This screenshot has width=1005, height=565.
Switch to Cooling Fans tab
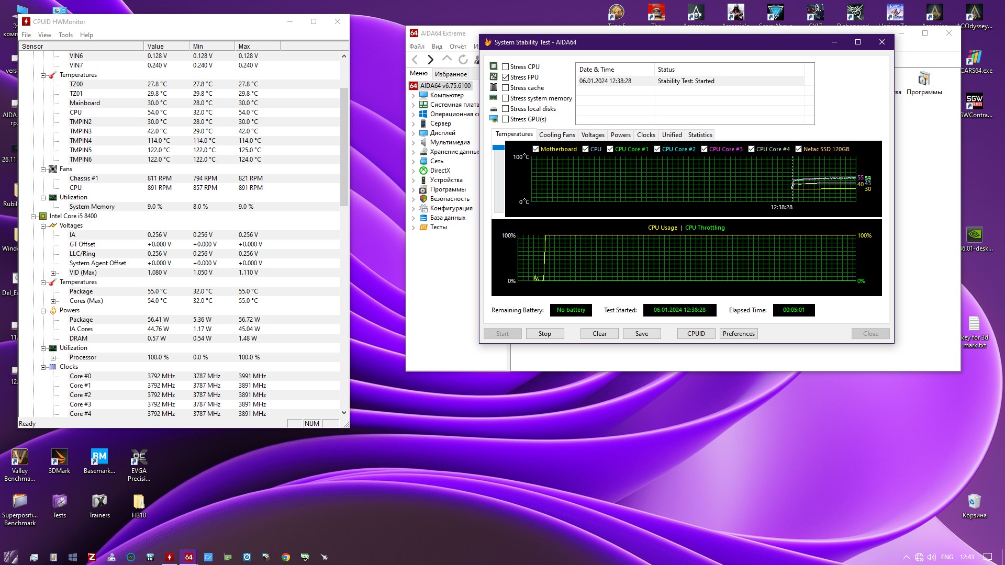(557, 135)
